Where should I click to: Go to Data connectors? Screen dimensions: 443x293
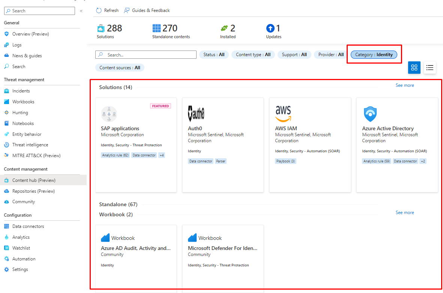(x=28, y=226)
